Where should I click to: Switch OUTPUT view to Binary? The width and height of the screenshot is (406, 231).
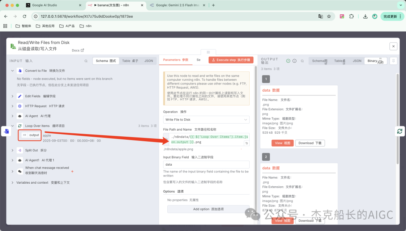[376, 61]
